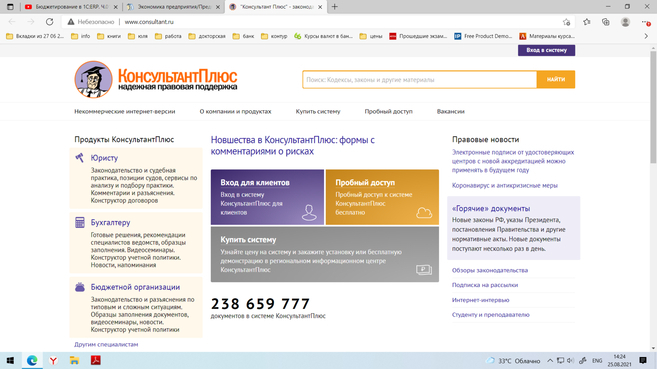The height and width of the screenshot is (369, 657).
Task: Open Подписка на рассылки link
Action: [485, 285]
